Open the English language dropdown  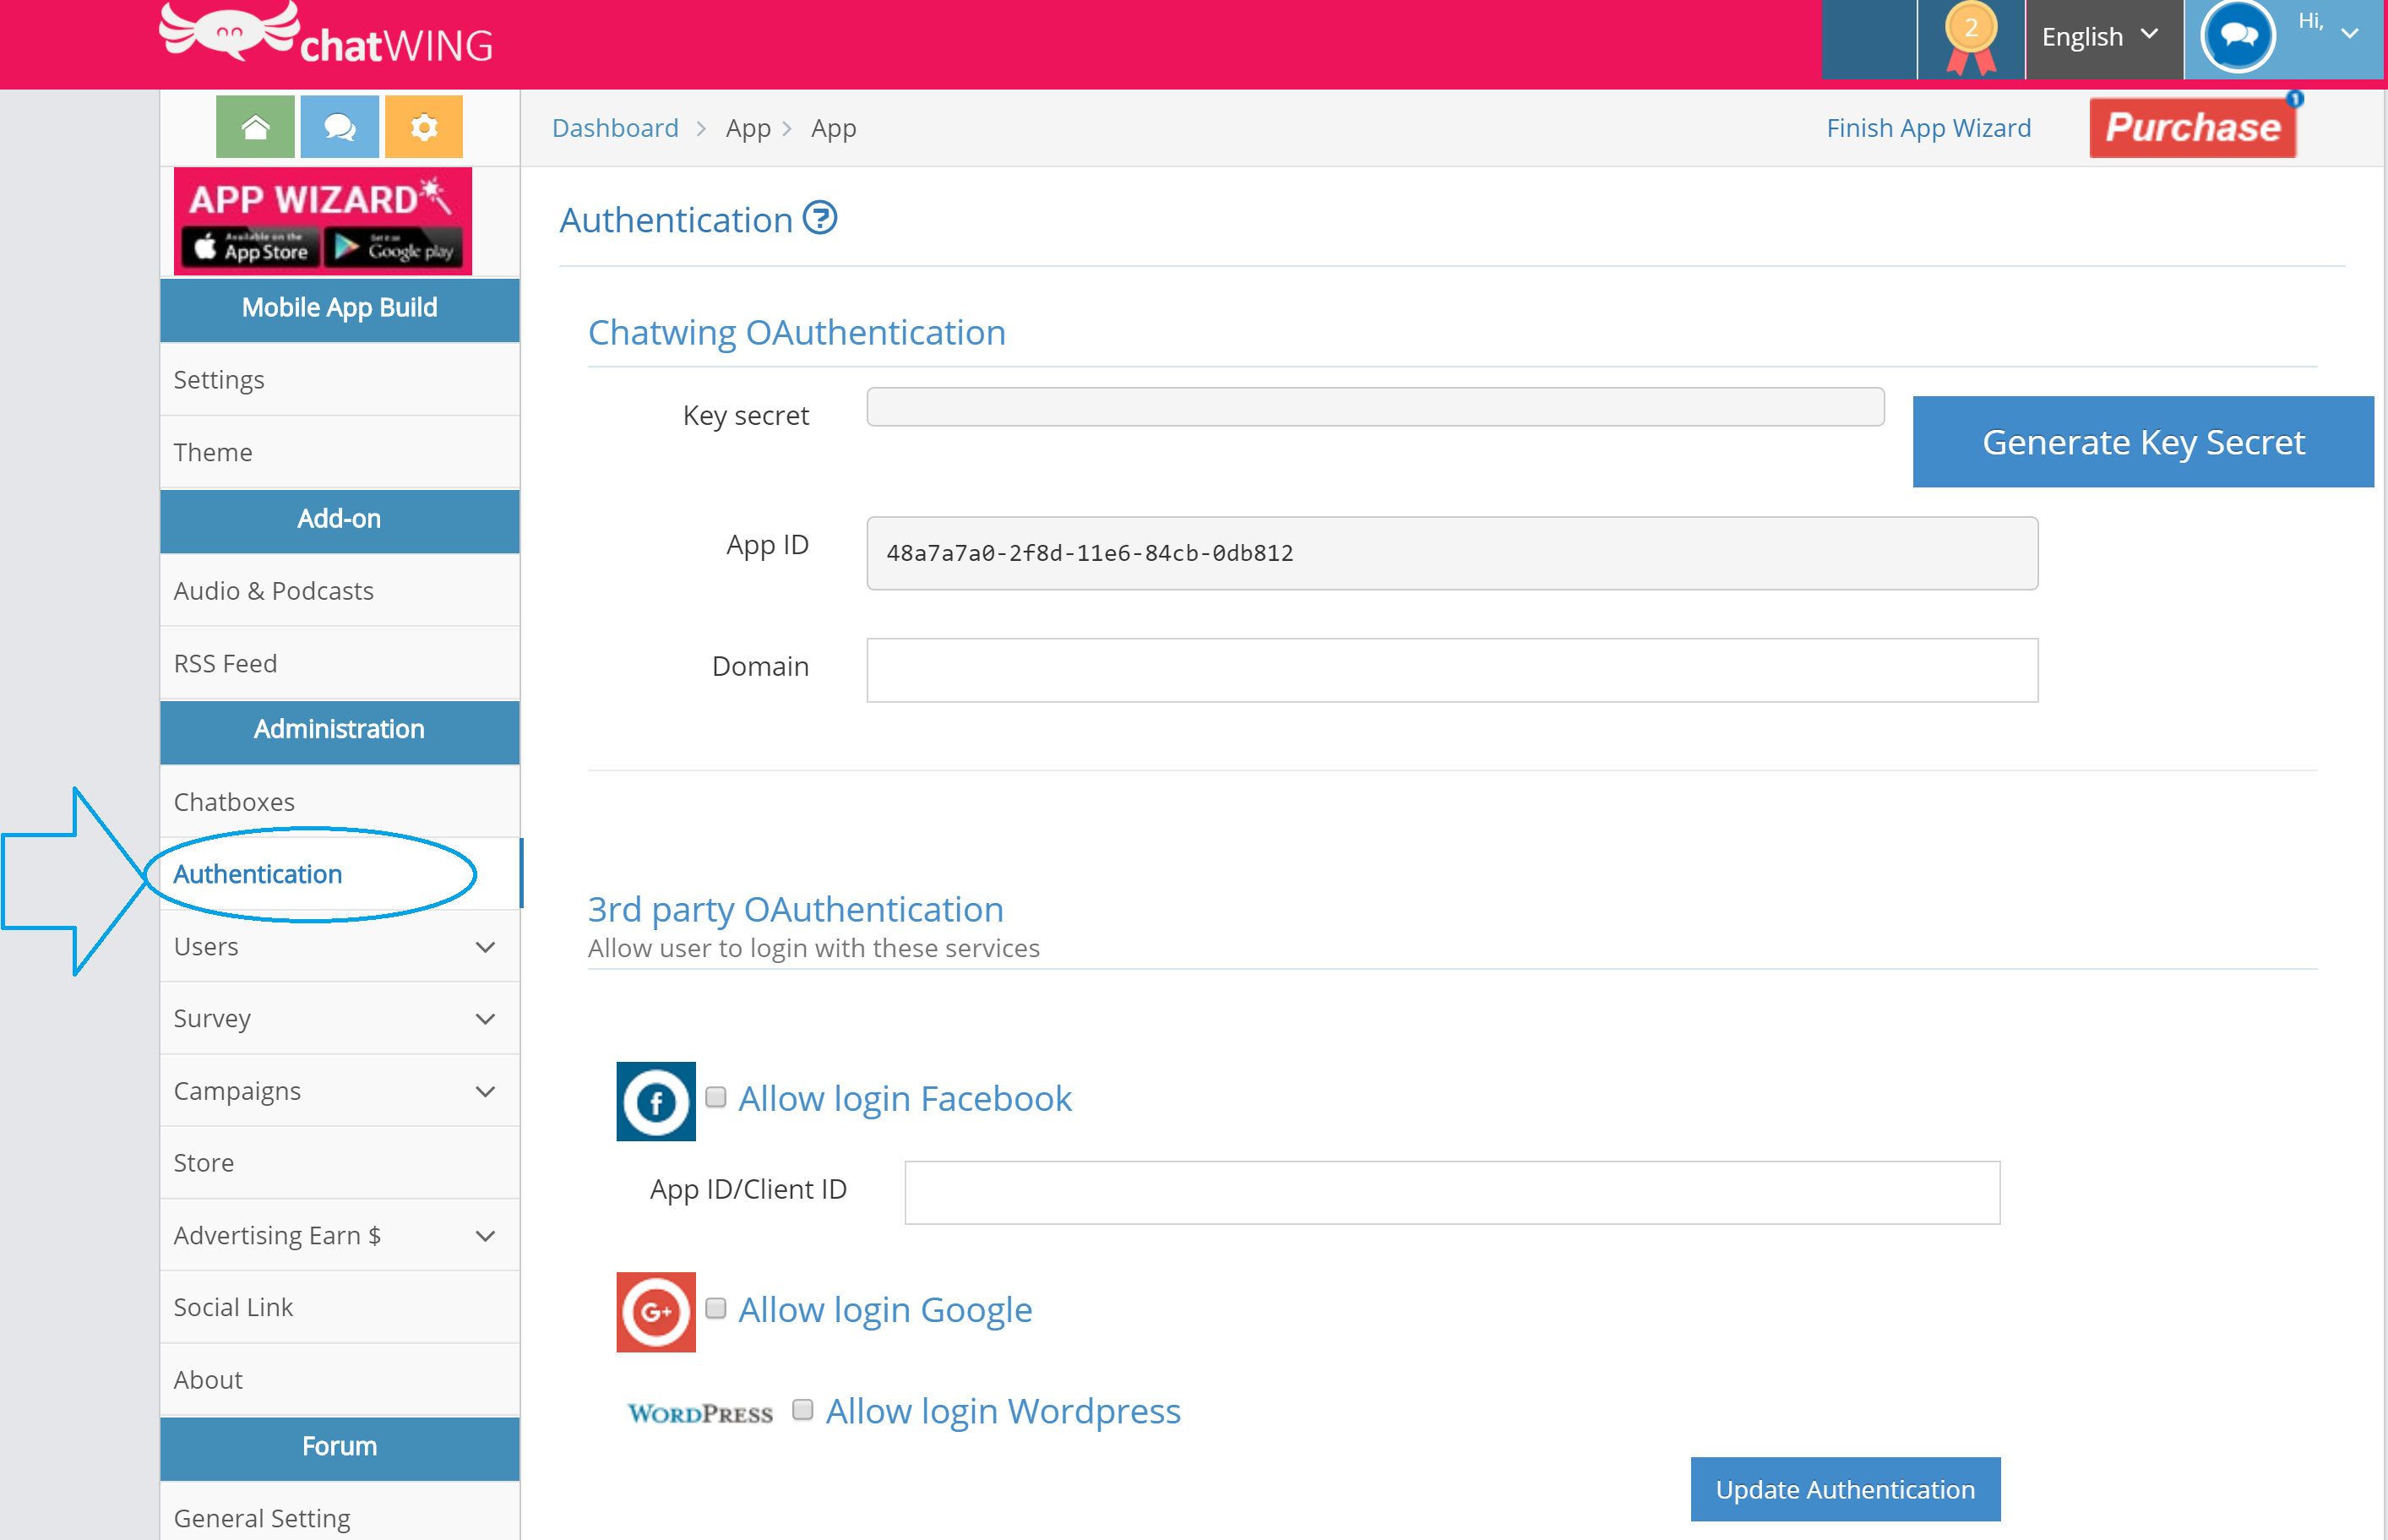[2104, 38]
